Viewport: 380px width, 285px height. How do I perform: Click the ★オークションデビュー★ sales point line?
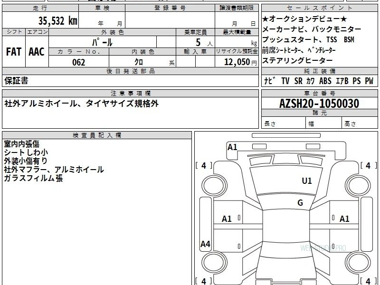[304, 19]
